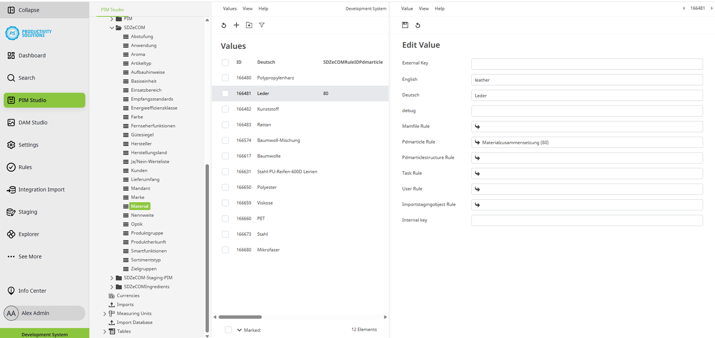Select the filter icon in the Values toolbar

(x=262, y=25)
